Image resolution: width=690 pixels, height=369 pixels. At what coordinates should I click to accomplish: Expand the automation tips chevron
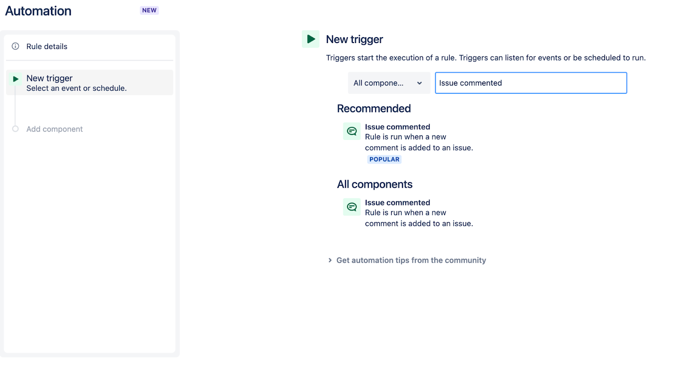[330, 260]
